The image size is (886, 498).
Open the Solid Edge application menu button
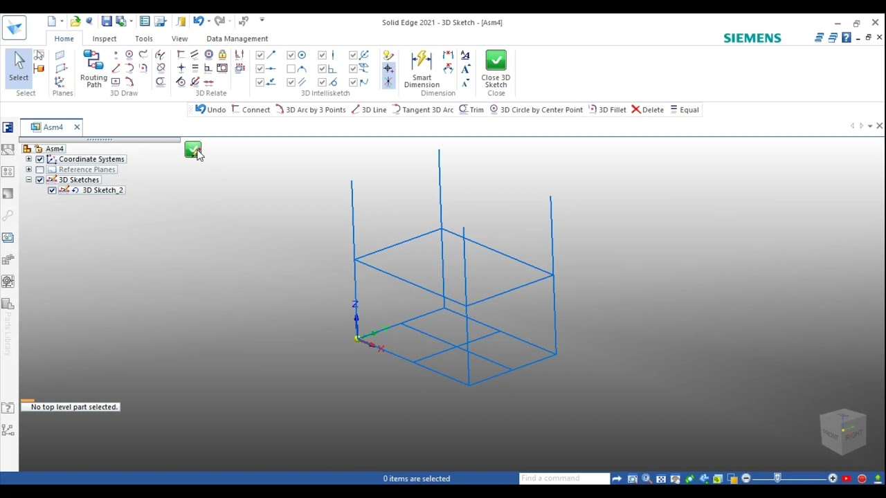(15, 28)
